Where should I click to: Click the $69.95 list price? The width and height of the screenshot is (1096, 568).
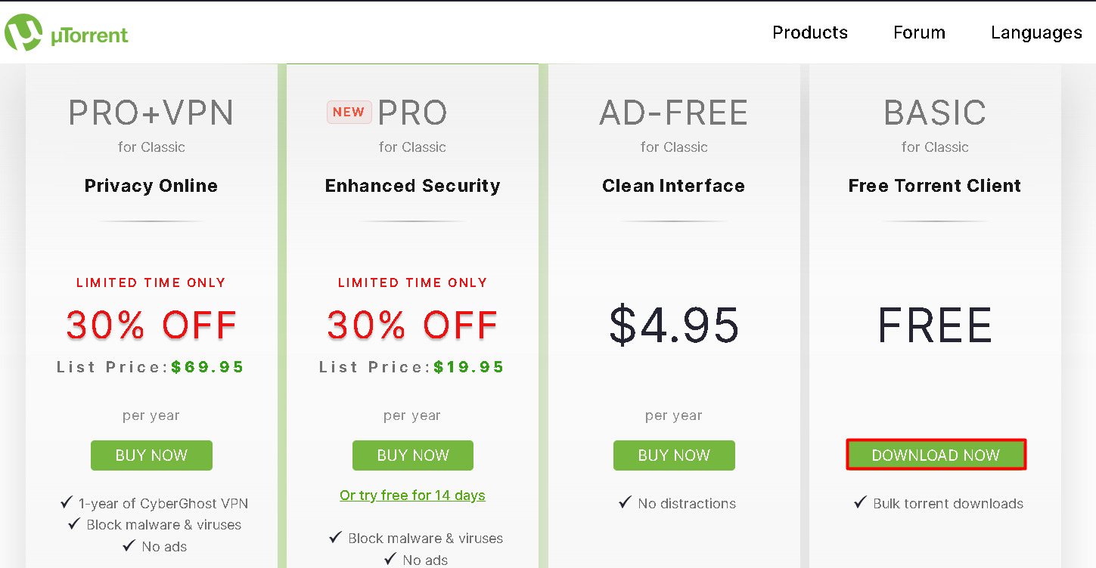coord(207,368)
